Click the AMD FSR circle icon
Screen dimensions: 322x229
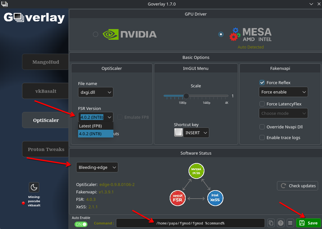pyautogui.click(x=178, y=198)
